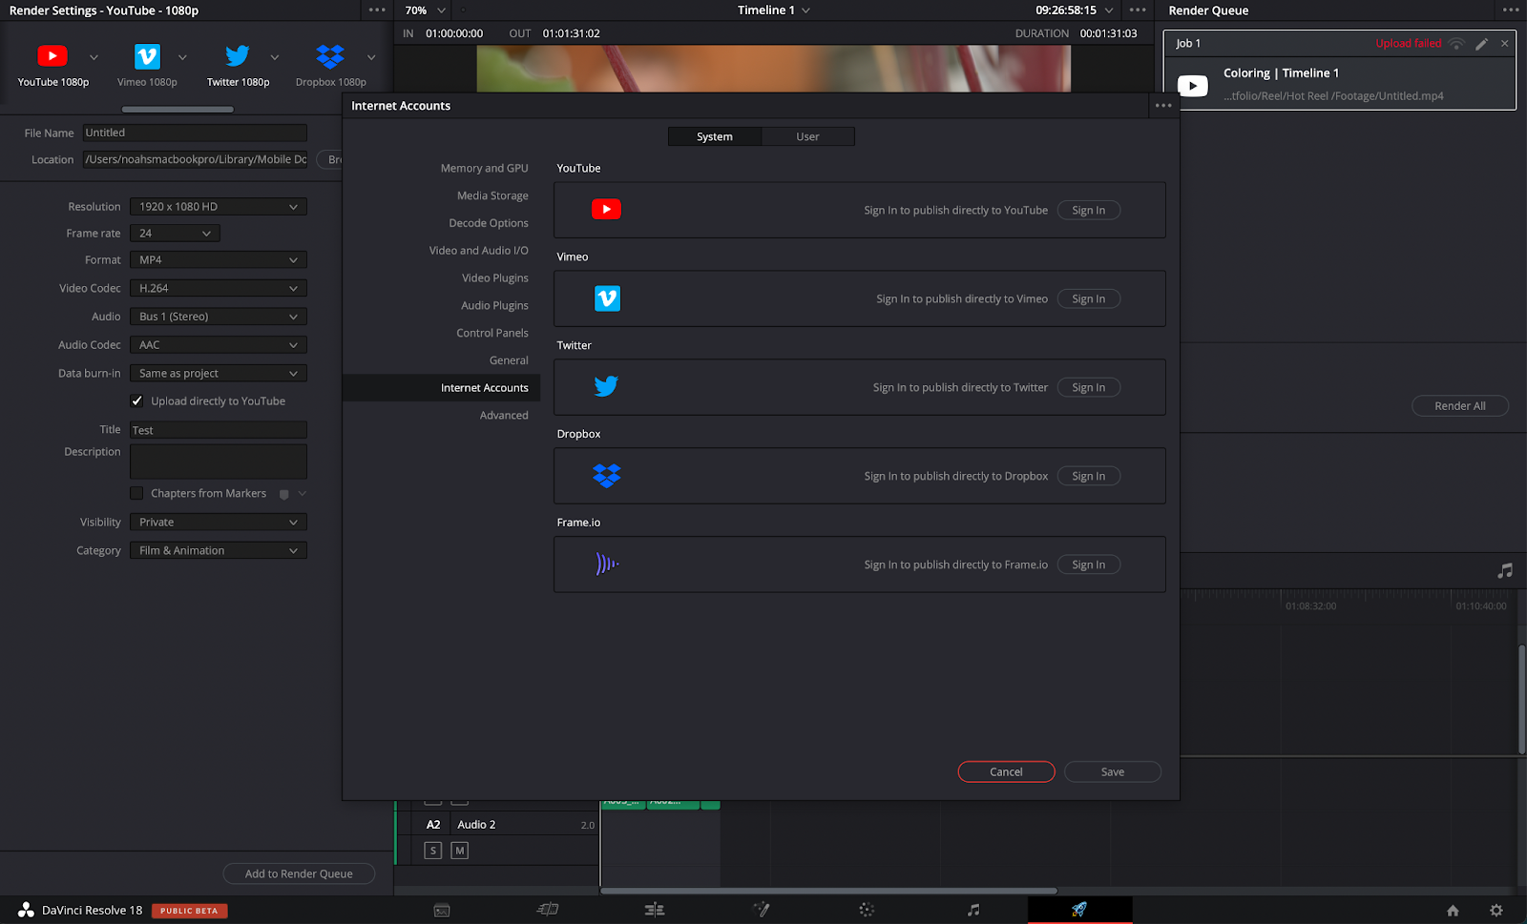Sign In to YouTube account

[1089, 210]
